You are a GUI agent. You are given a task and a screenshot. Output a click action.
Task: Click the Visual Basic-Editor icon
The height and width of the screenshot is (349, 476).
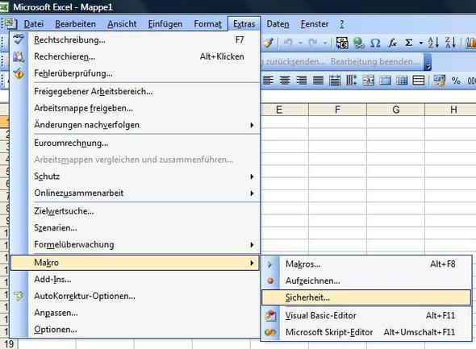tap(270, 316)
